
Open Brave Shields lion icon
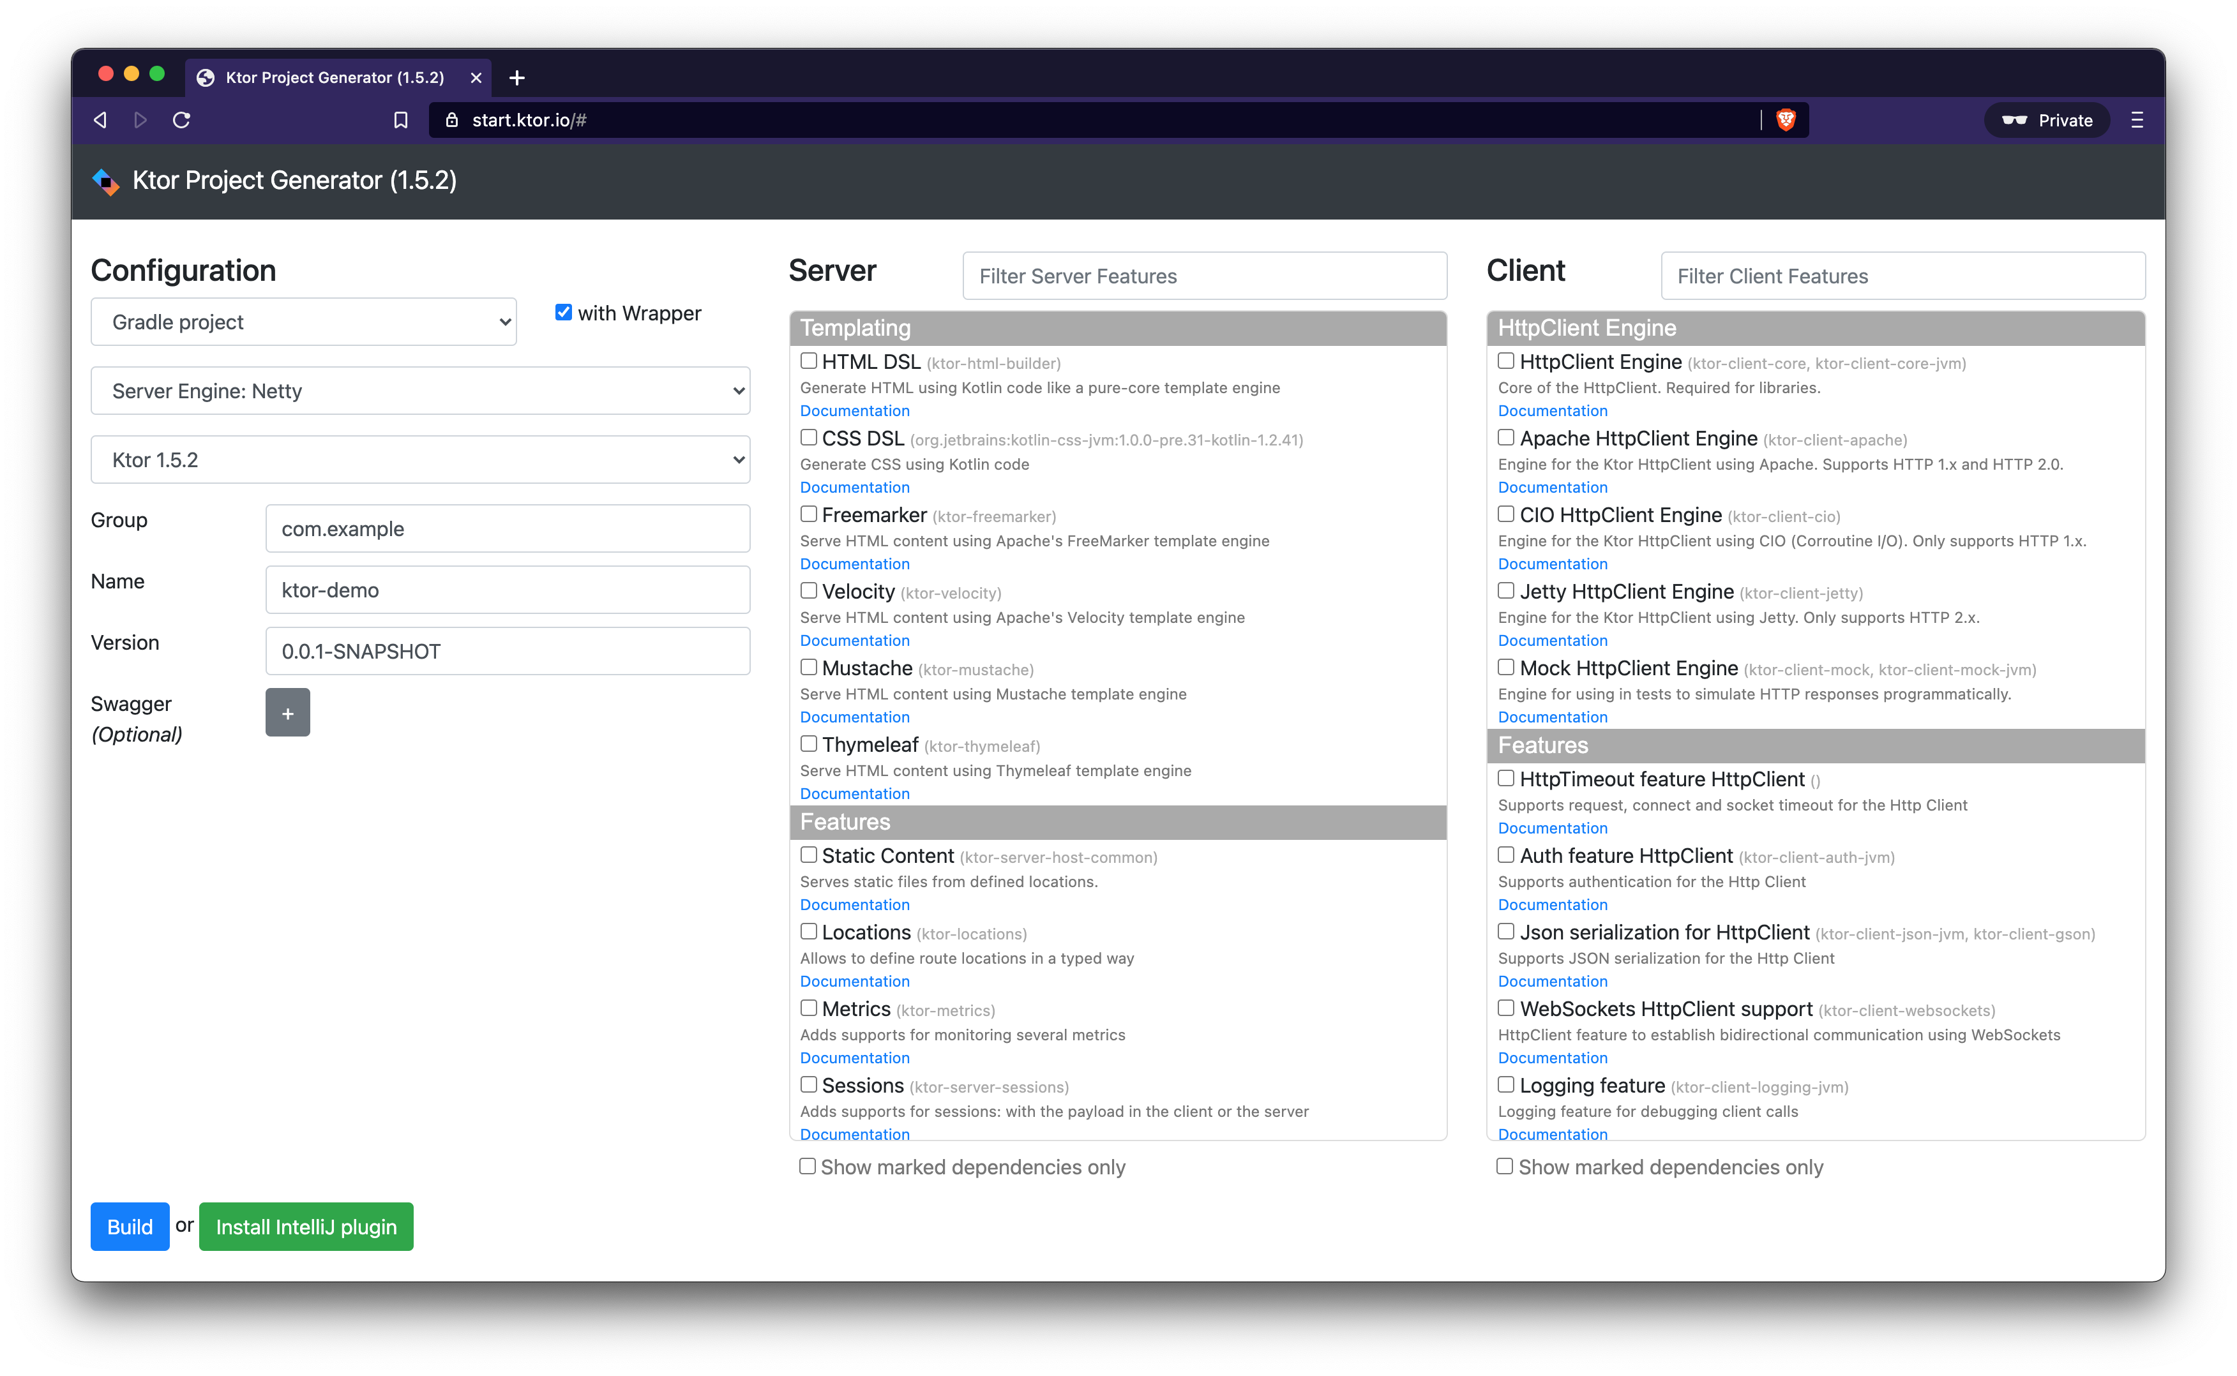click(x=1786, y=120)
